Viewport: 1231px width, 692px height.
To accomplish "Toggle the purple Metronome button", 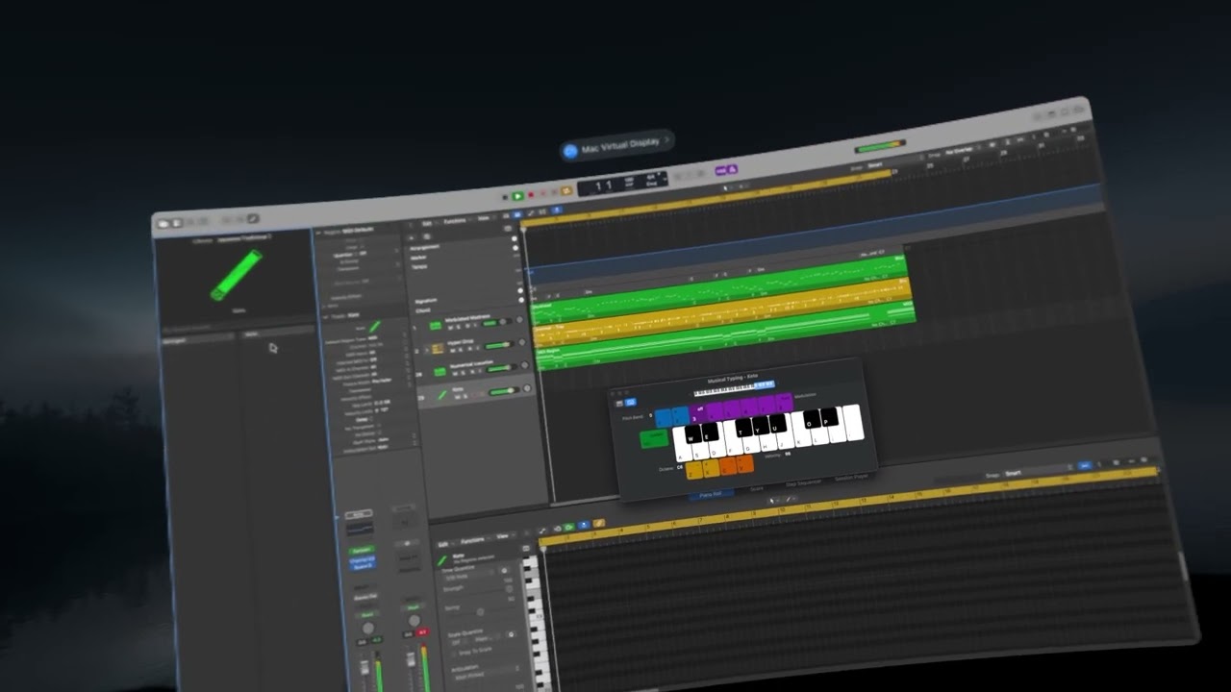I will tap(732, 169).
